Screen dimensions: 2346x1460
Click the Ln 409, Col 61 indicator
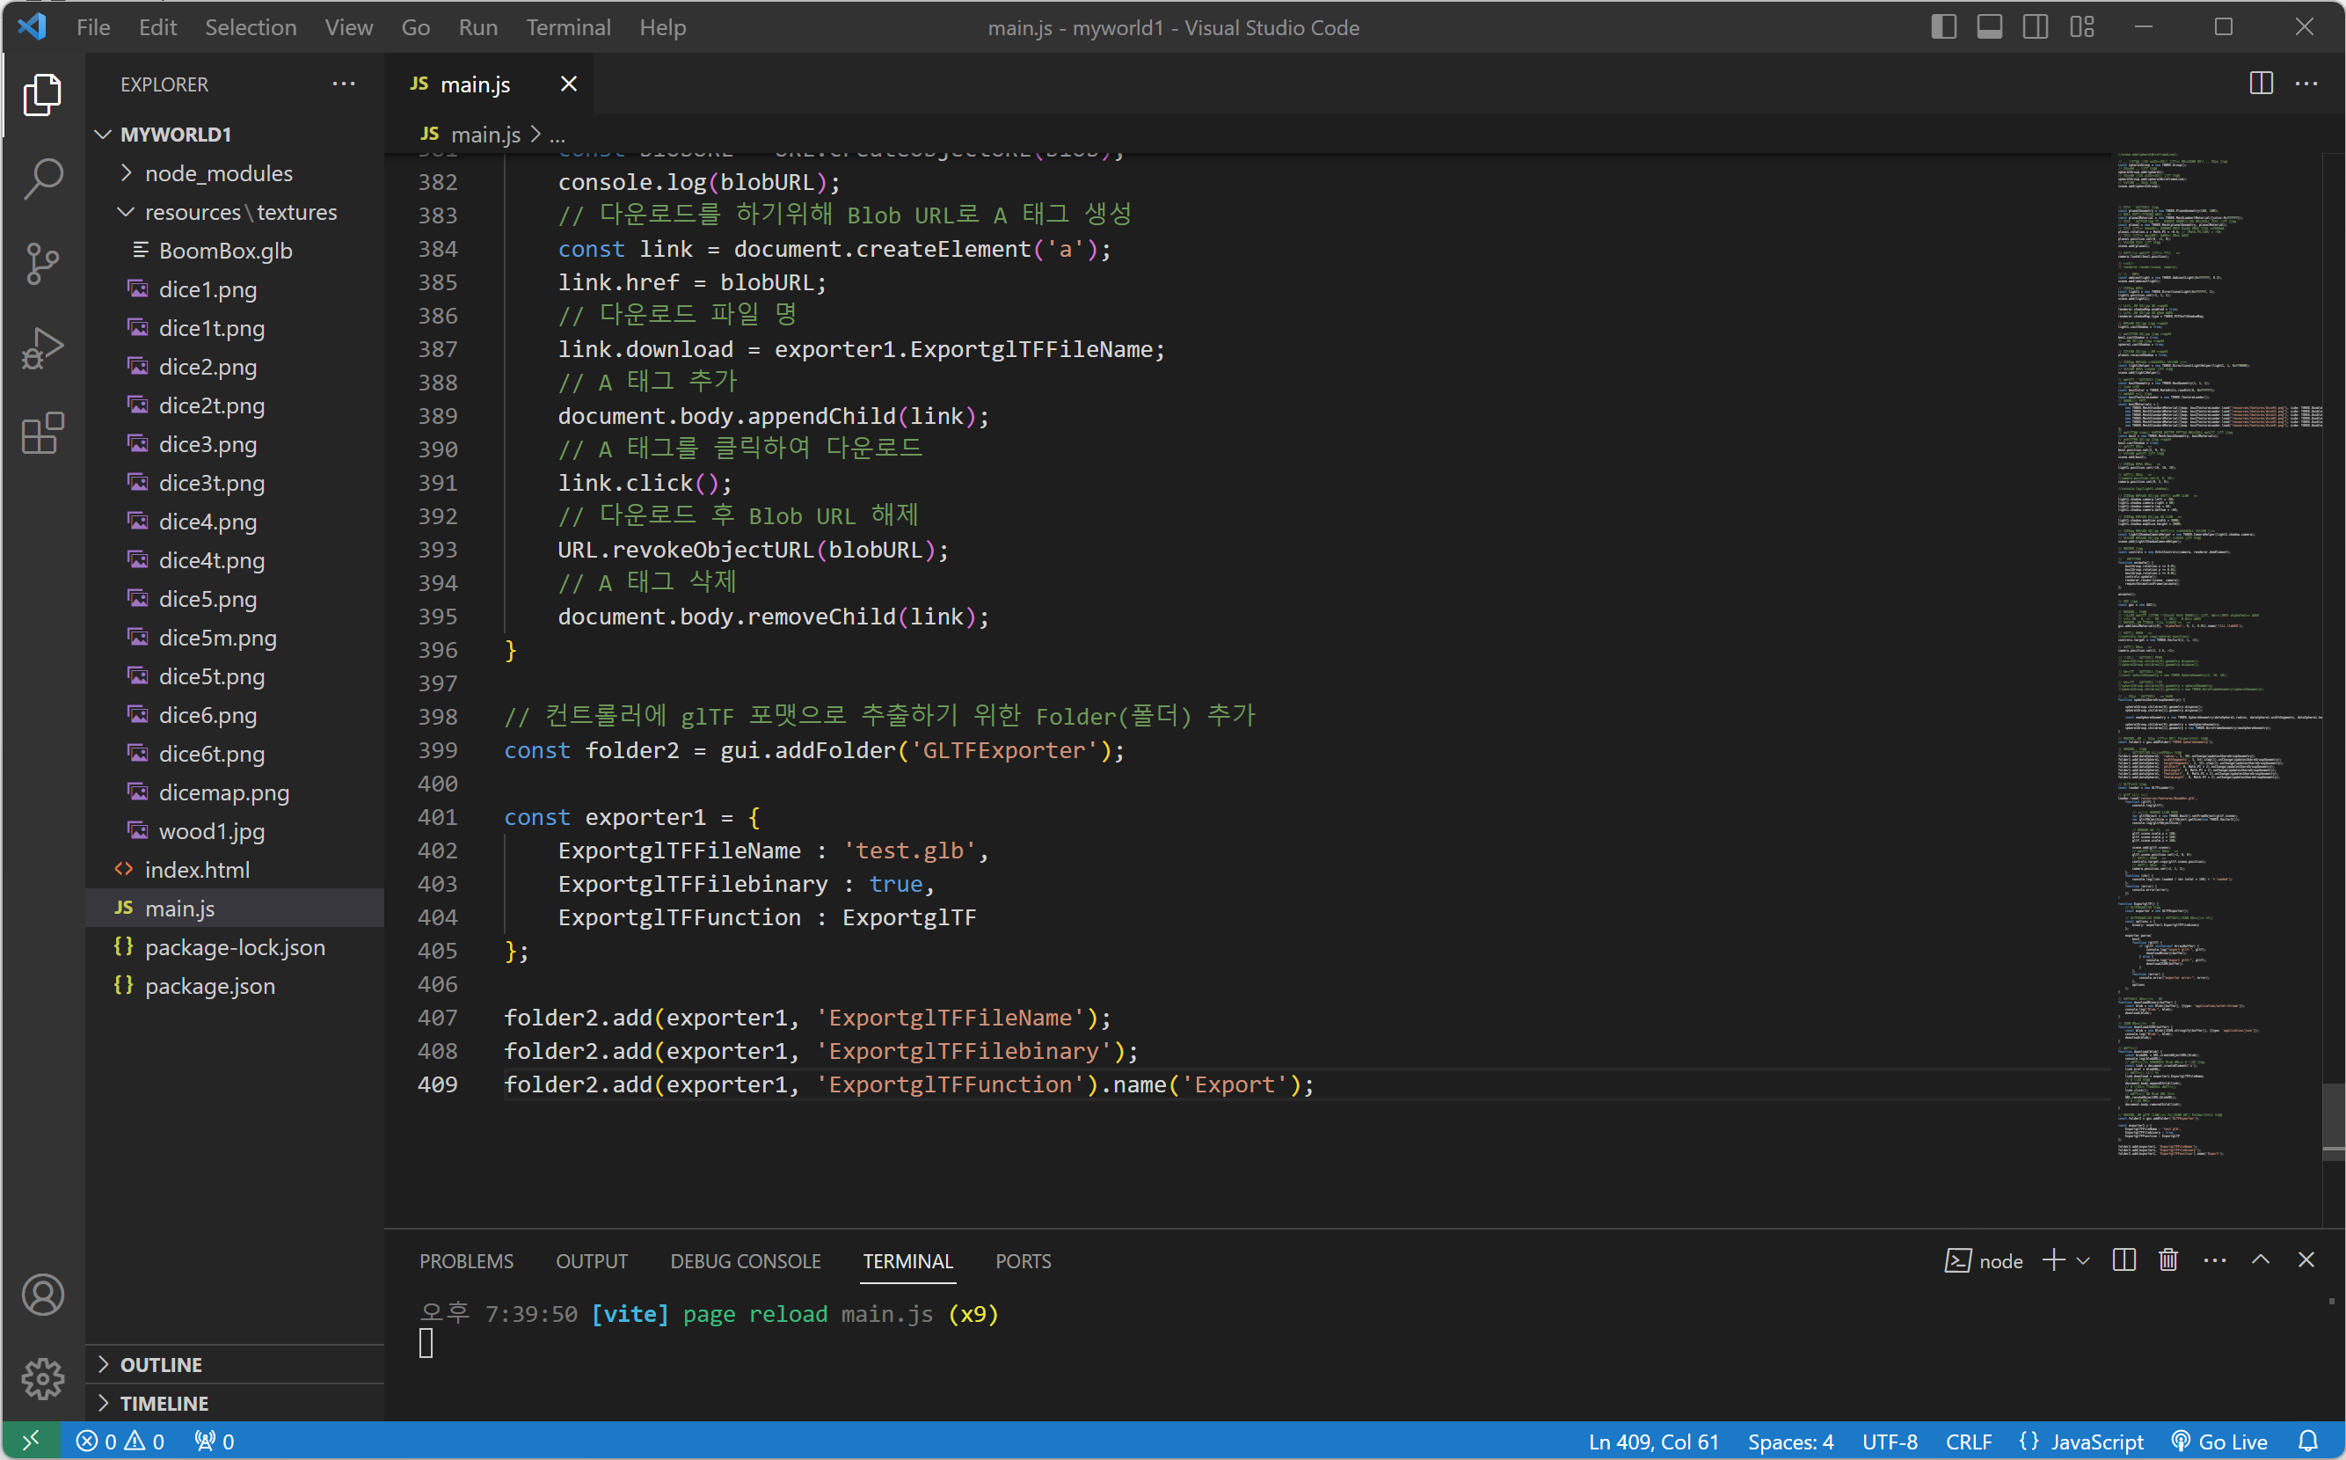[1653, 1442]
